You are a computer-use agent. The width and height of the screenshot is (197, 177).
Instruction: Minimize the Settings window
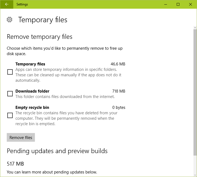pos(166,4)
